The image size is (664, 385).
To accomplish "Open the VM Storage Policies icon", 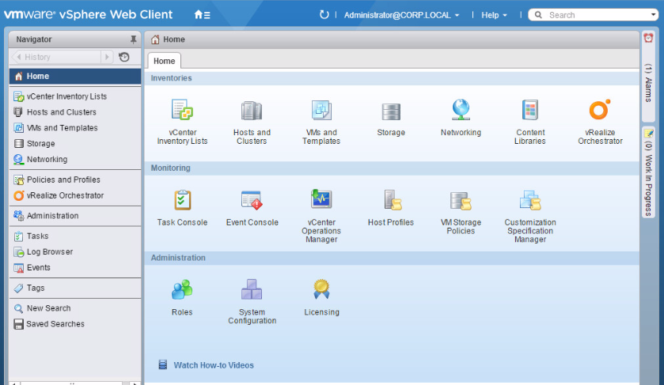I will (461, 201).
